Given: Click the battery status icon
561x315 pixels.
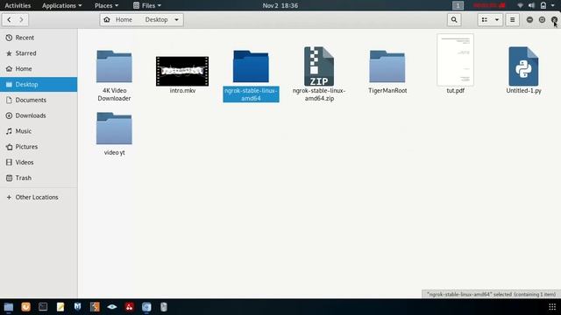Looking at the screenshot, I should [x=543, y=5].
